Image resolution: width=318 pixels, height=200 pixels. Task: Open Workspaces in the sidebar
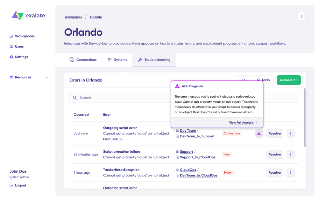tap(22, 36)
